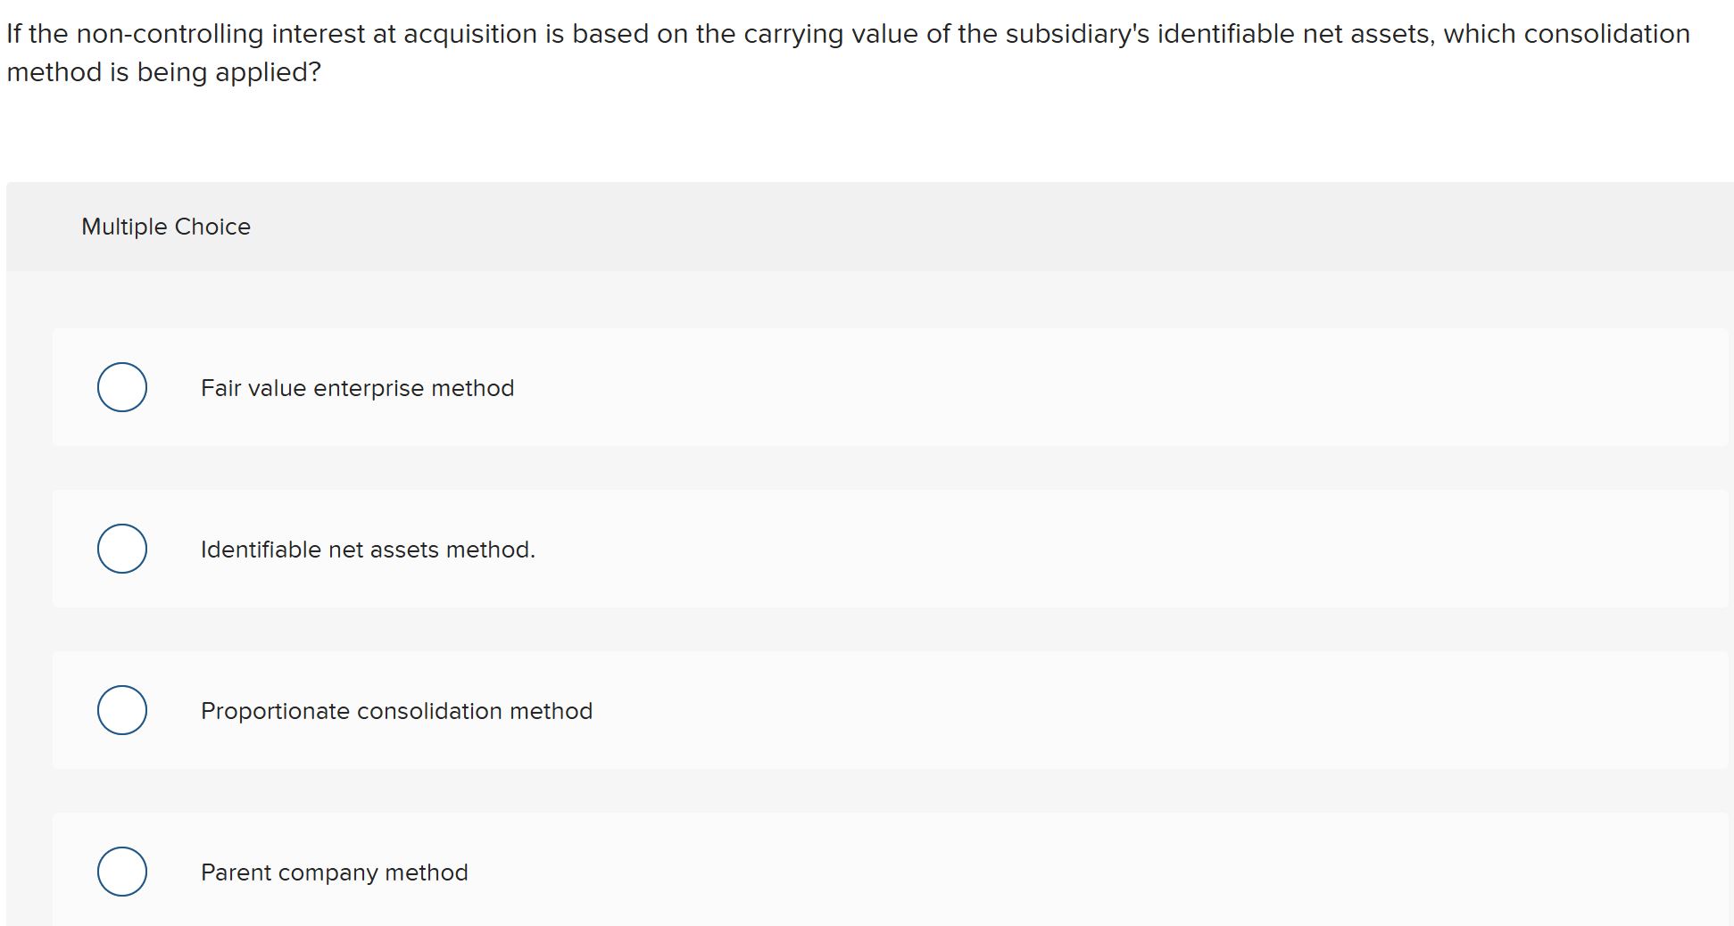
Task: Click the question text about non-controlling interest
Action: tap(535, 34)
